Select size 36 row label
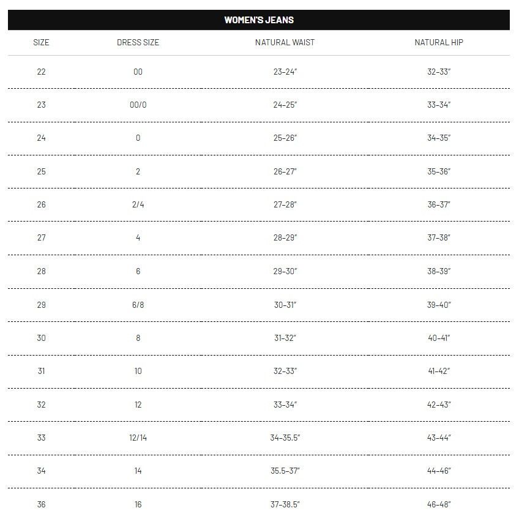Screen dimensions: 519x519 pos(41,504)
